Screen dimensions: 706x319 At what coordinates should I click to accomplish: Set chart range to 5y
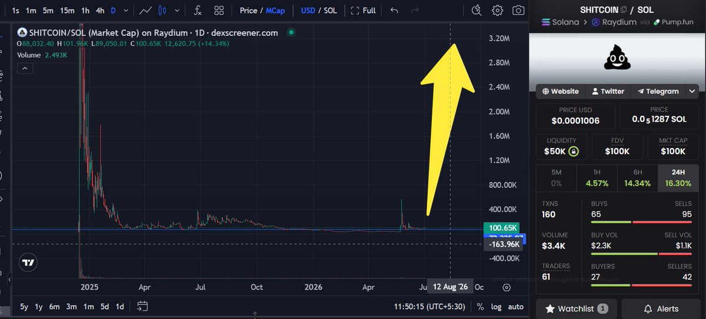24,307
